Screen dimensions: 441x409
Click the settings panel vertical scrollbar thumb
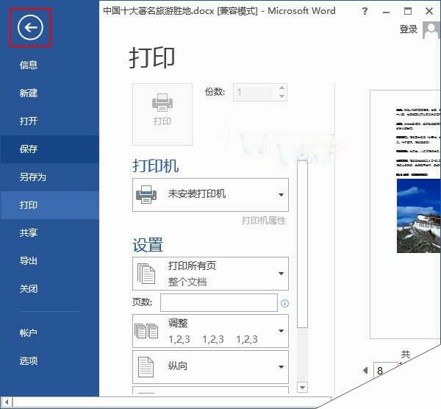302,243
